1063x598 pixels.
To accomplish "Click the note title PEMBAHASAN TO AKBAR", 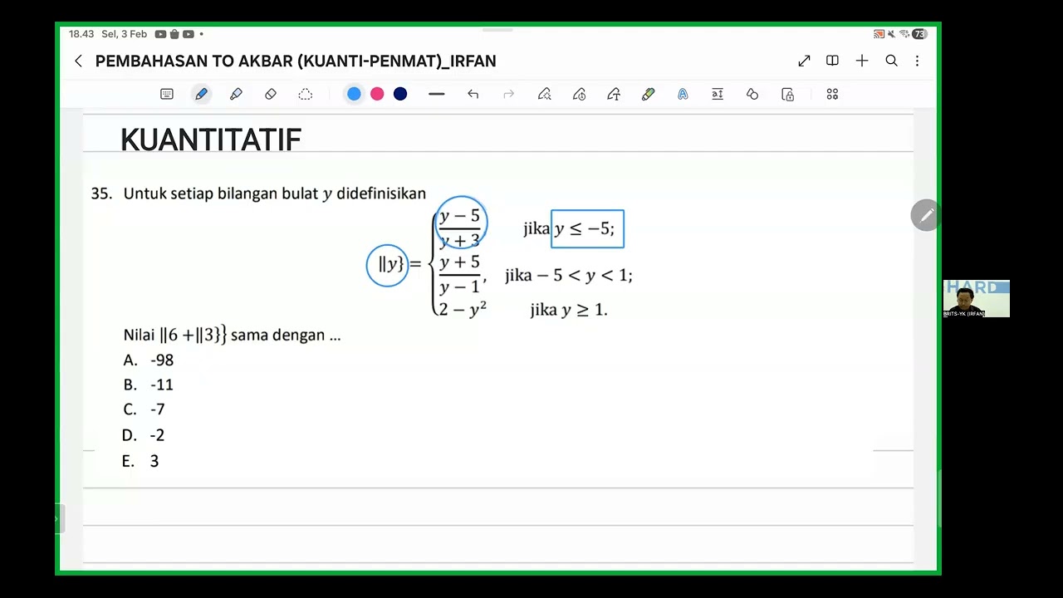I will 296,61.
